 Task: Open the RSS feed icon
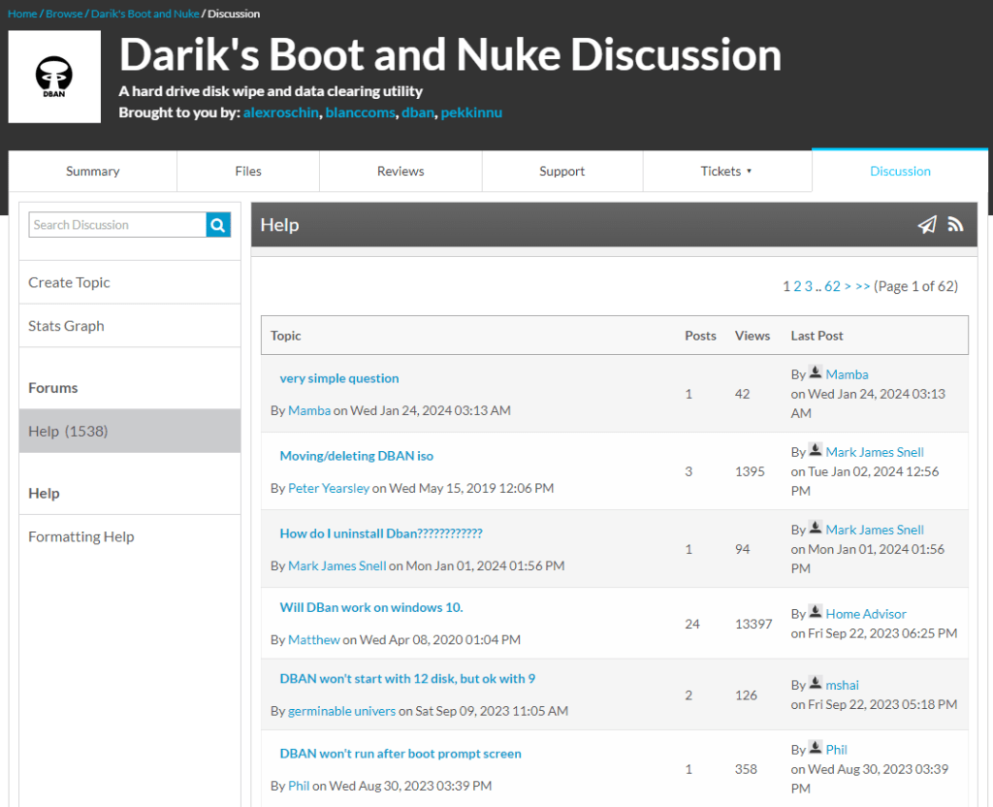tap(955, 224)
